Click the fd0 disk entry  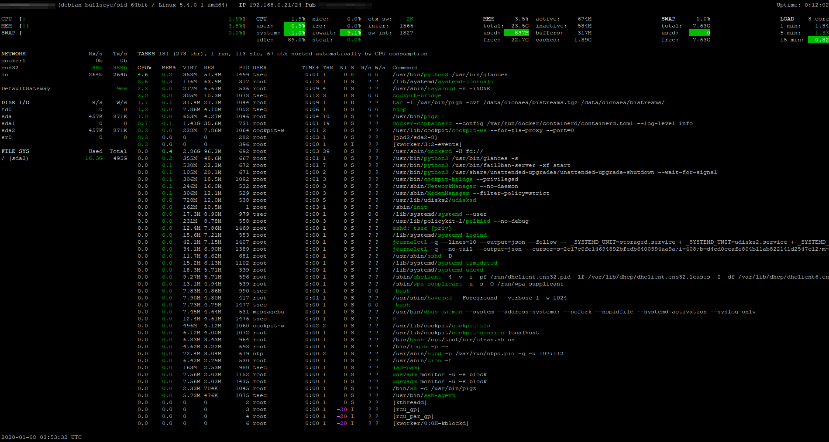point(64,109)
